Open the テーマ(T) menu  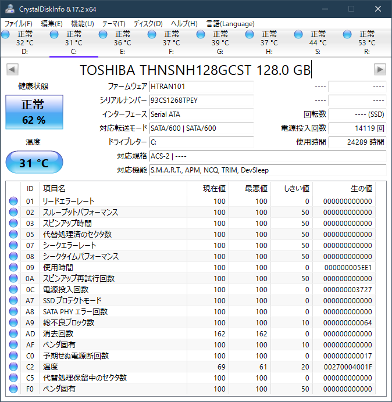[114, 24]
